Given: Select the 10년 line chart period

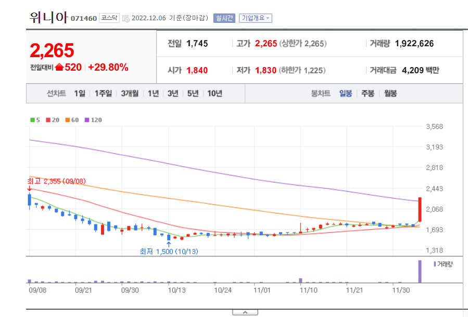Looking at the screenshot, I should (x=215, y=94).
